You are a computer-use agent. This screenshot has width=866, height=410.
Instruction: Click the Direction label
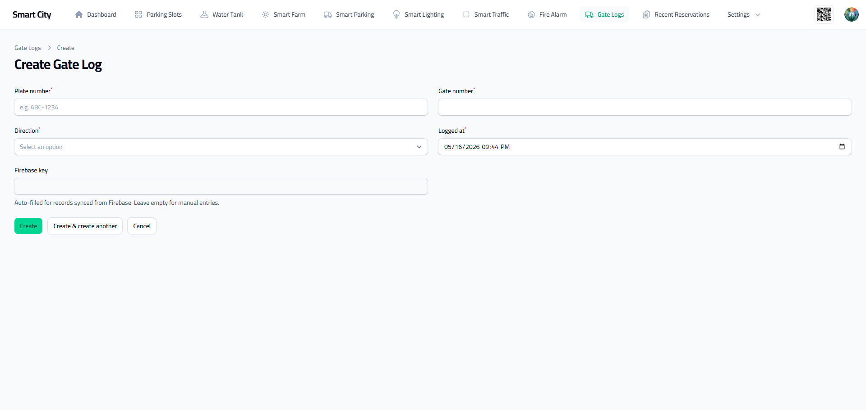[27, 131]
